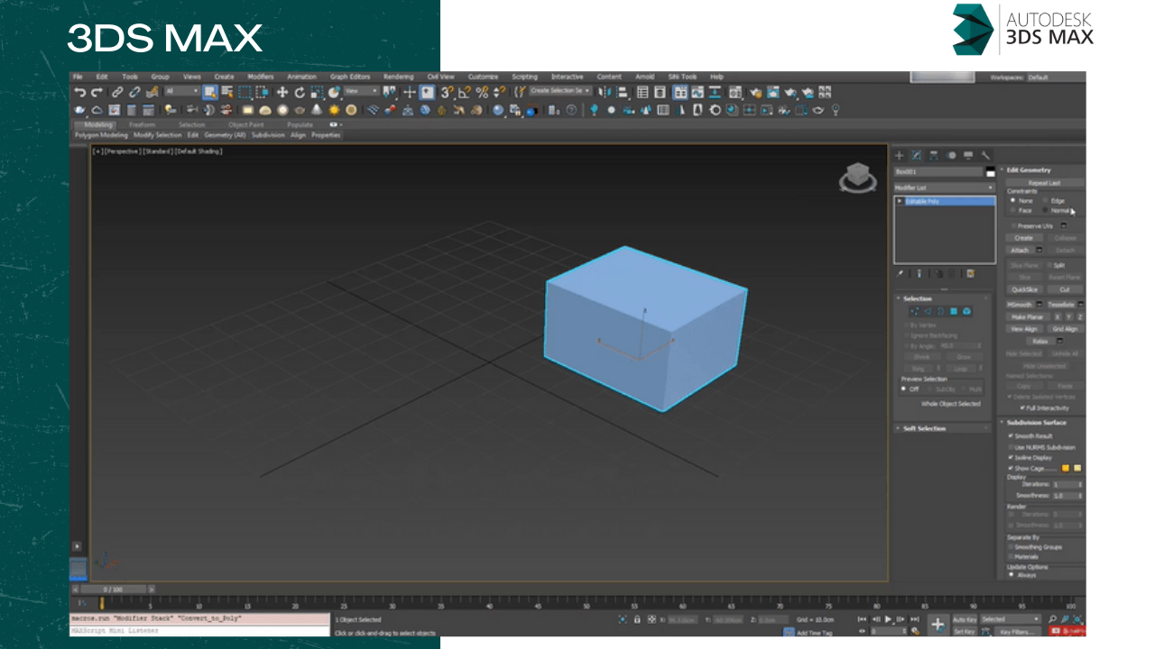Toggle the 3D Snaps icon

447,92
